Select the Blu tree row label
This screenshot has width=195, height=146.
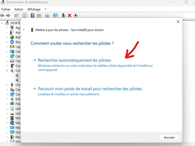(x=18, y=42)
